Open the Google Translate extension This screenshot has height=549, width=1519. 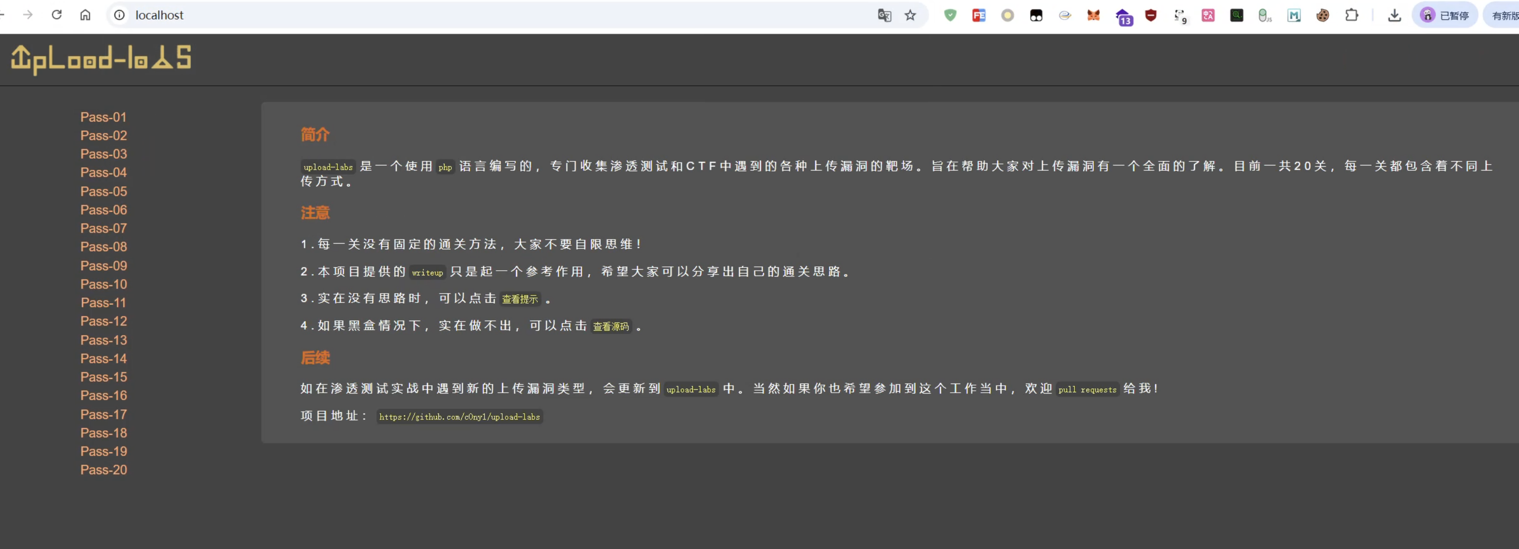click(x=884, y=15)
